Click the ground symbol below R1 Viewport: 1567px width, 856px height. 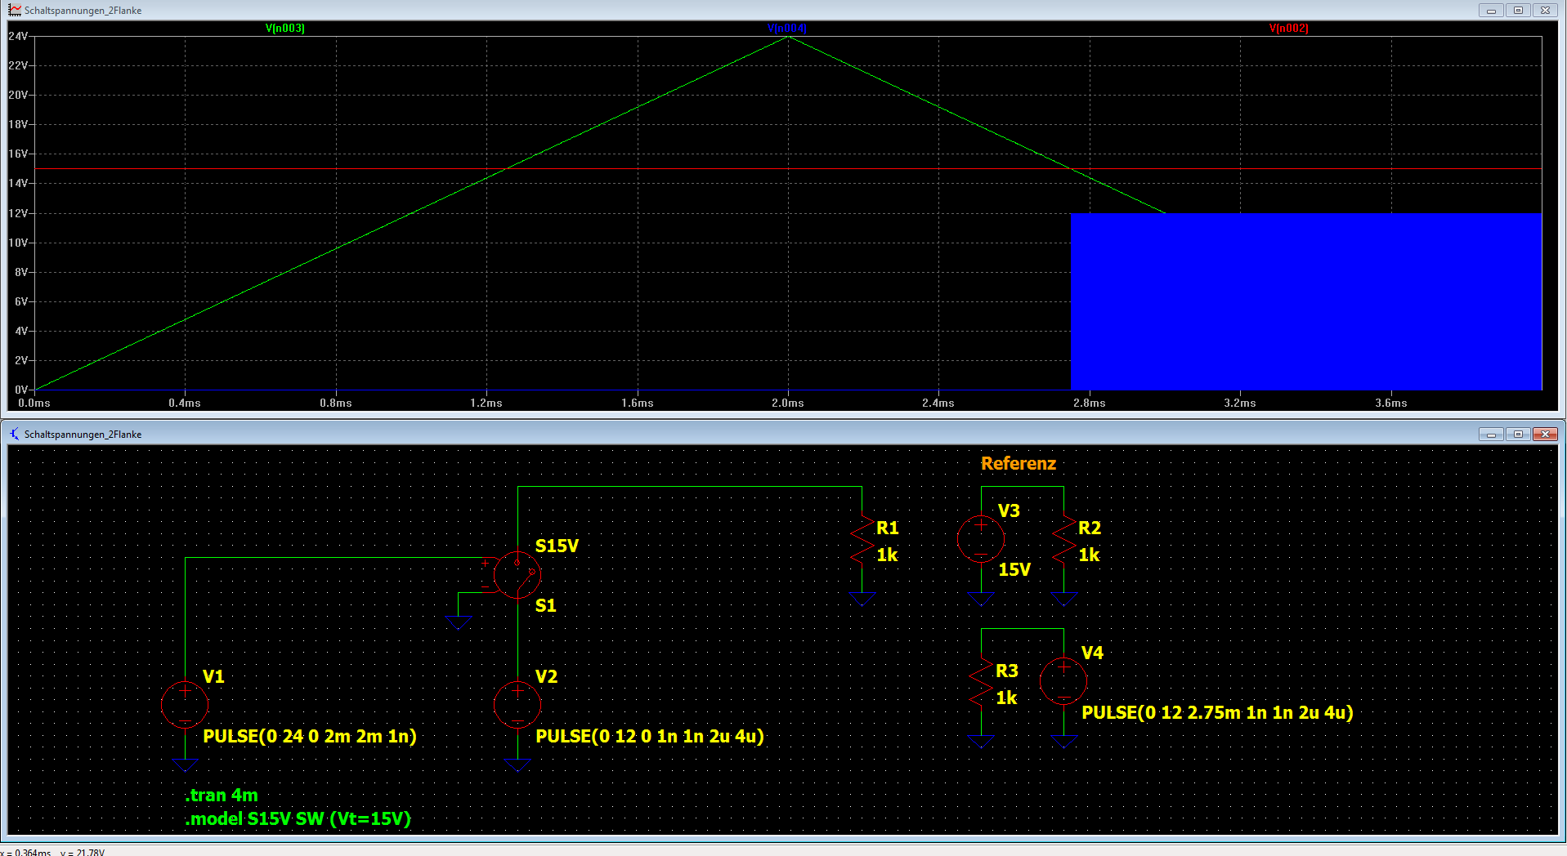point(862,600)
